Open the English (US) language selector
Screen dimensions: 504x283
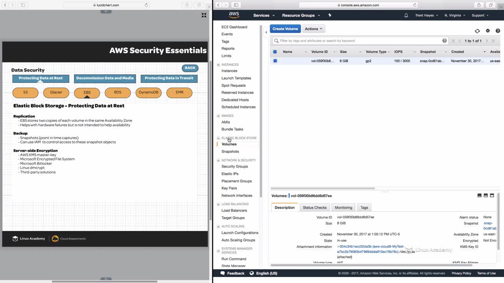tap(264, 273)
